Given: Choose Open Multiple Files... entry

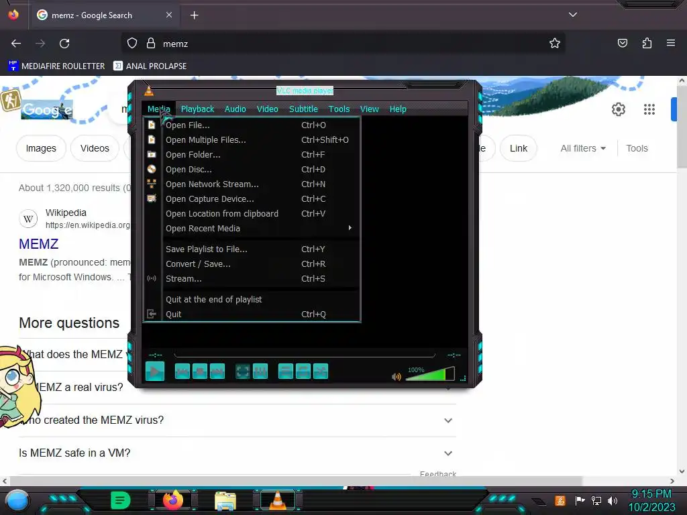Looking at the screenshot, I should coord(252,139).
